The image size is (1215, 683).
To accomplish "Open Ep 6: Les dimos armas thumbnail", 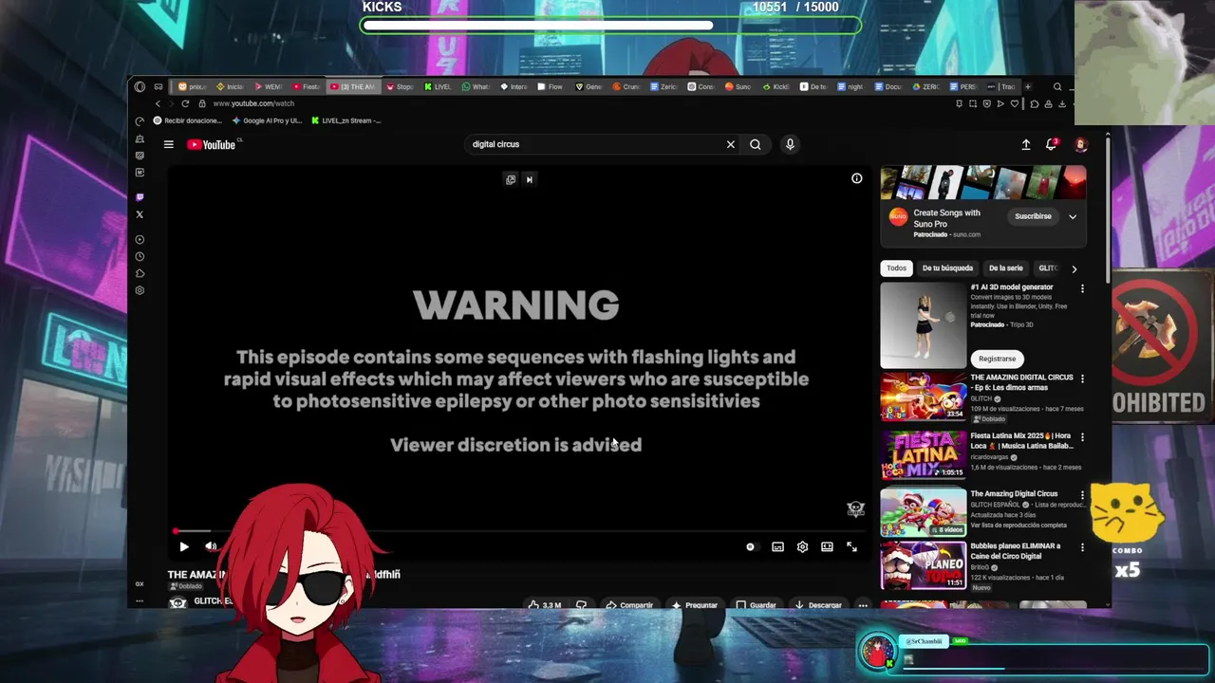I will point(924,397).
